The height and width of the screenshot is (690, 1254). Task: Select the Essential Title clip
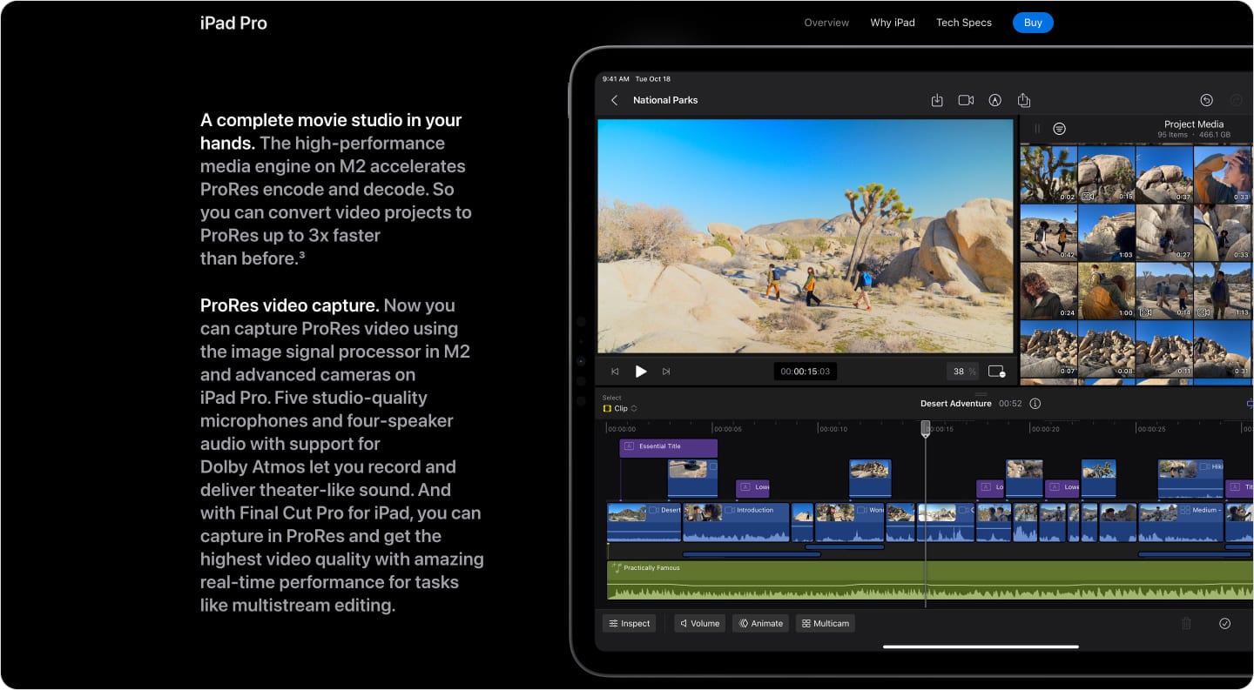click(669, 447)
